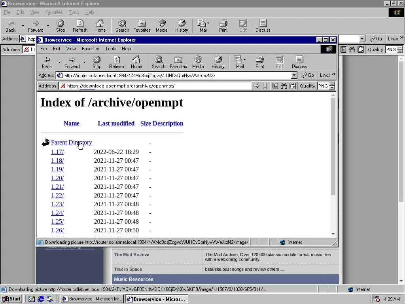This screenshot has width=405, height=304.
Task: Switch to first Browservice taskbar button
Action: [92, 299]
